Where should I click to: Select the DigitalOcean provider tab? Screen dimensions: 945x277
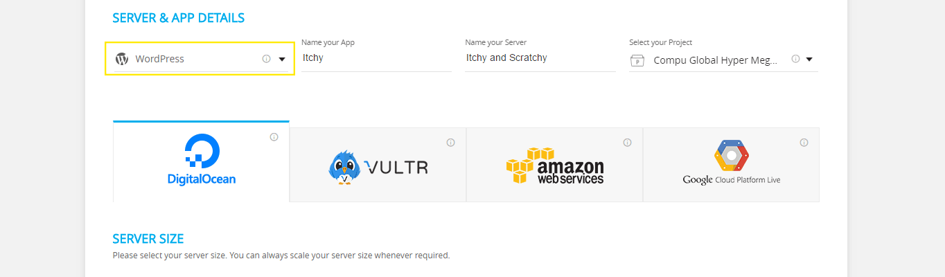[201, 161]
